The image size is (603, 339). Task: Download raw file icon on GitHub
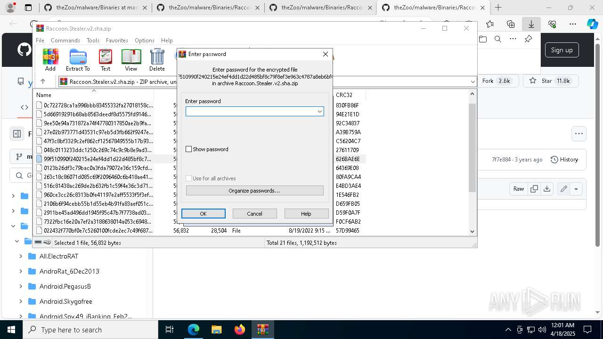click(x=546, y=189)
